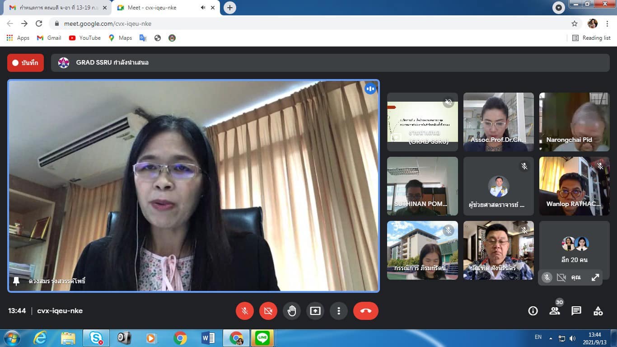Open meeting details info icon
617x347 pixels.
click(x=533, y=311)
